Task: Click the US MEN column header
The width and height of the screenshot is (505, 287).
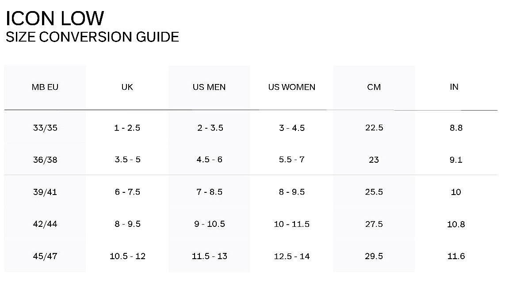Action: 209,87
